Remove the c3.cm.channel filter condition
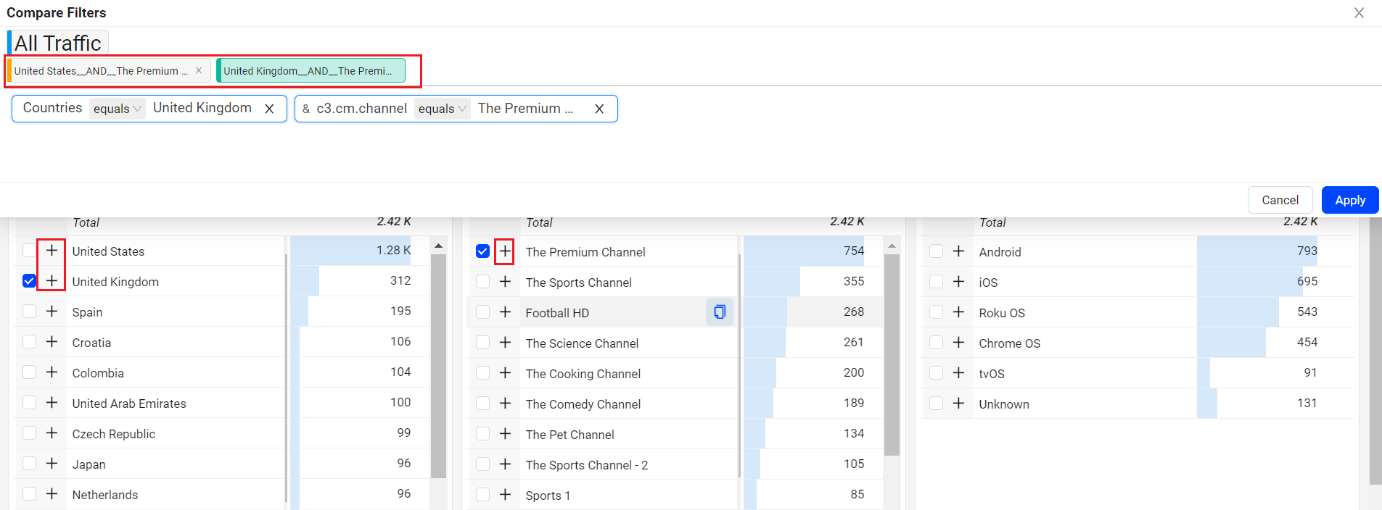 (599, 109)
